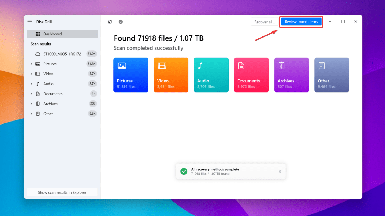The height and width of the screenshot is (216, 385).
Task: Click the 71.9K count badge
Action: click(x=91, y=54)
